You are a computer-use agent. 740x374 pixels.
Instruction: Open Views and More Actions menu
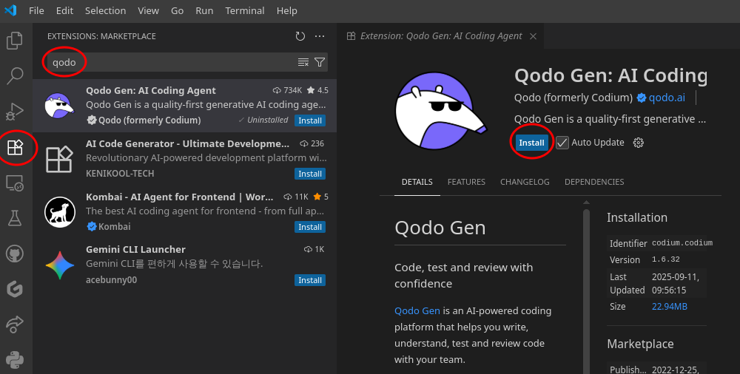coord(320,36)
